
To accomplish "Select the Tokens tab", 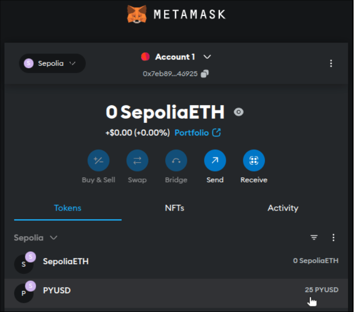I will pyautogui.click(x=67, y=208).
